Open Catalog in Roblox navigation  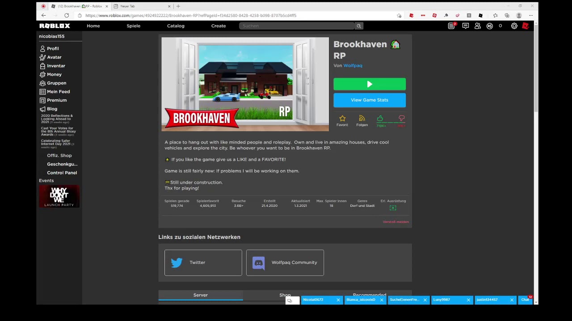[176, 26]
